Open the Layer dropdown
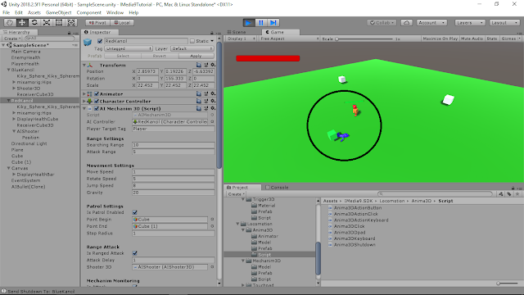The width and height of the screenshot is (524, 295). tap(192, 48)
